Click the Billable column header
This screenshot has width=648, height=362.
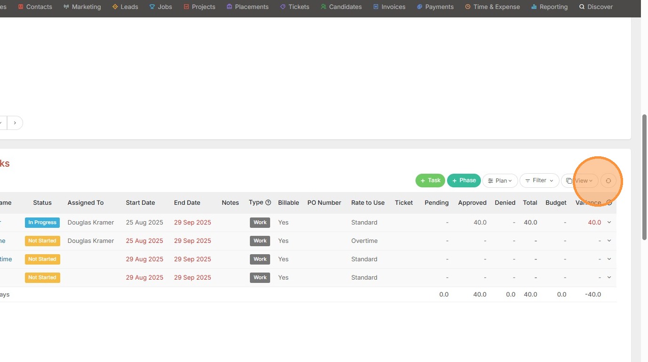288,203
